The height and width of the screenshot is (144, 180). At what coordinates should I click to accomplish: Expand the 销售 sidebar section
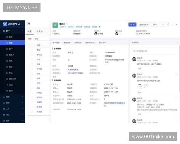12,97
